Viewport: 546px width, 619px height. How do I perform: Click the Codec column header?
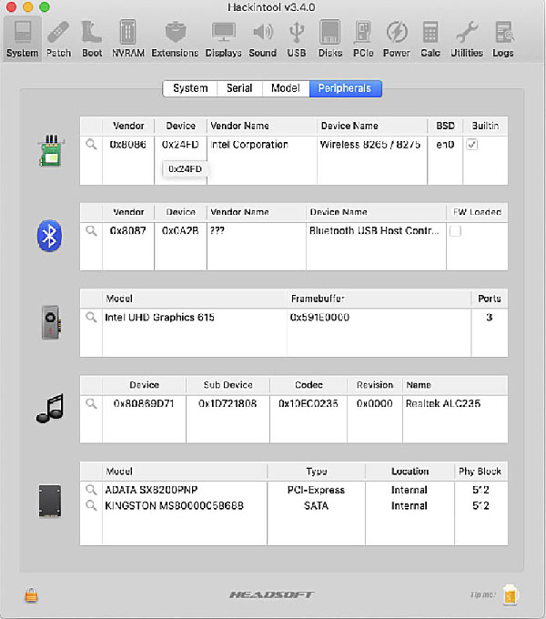[308, 385]
